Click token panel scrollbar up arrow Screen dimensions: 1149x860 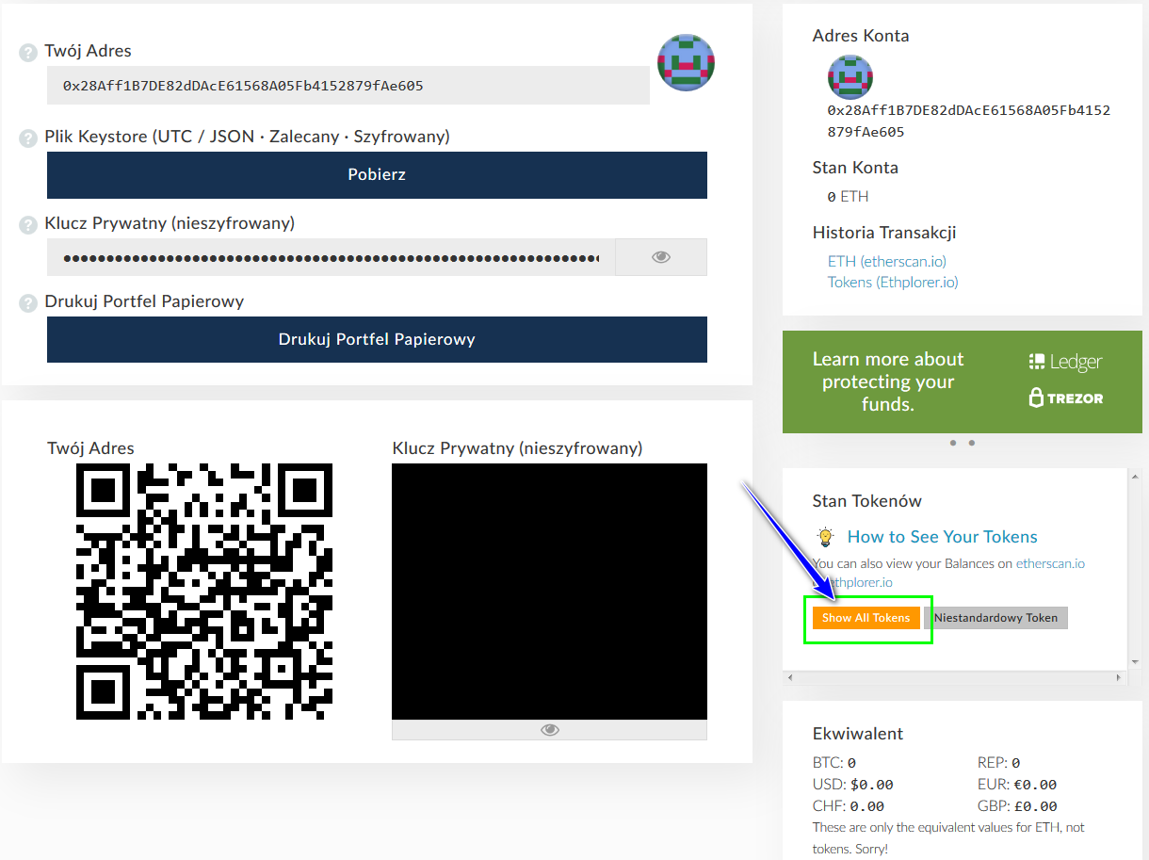point(1135,475)
